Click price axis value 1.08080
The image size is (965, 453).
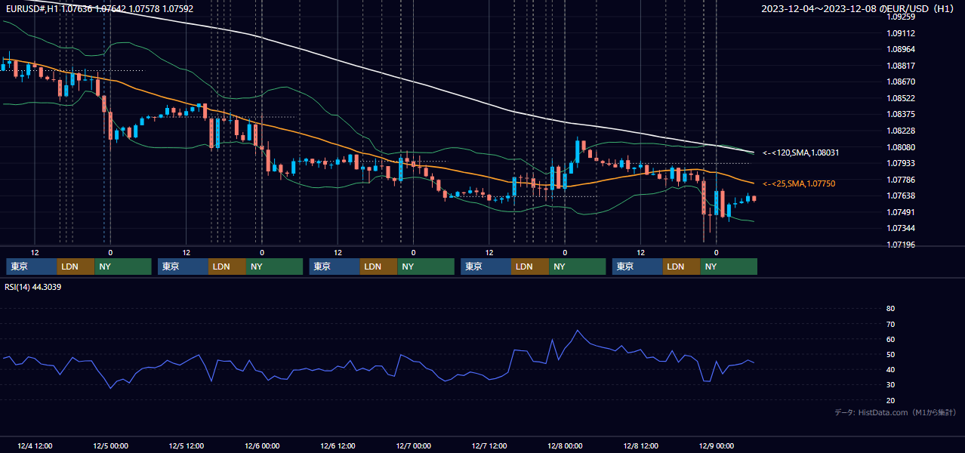point(901,147)
